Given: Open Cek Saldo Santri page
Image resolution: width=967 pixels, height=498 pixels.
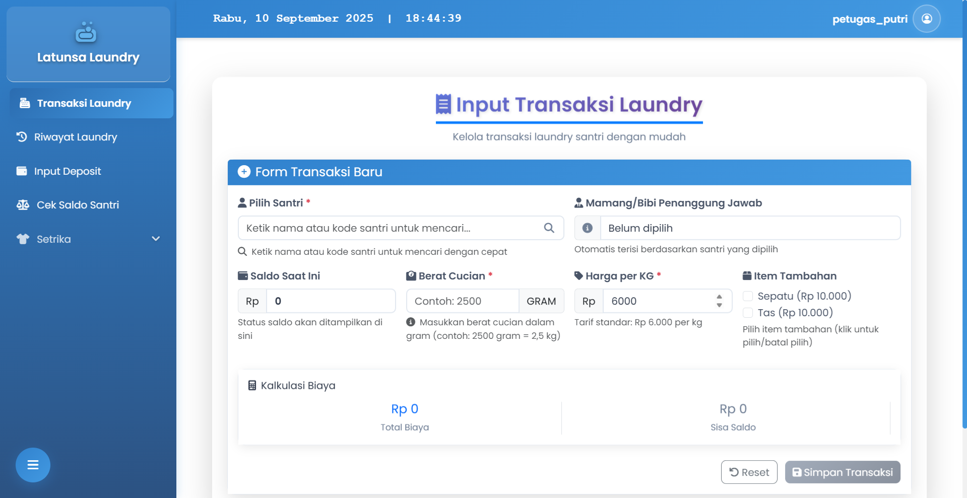Looking at the screenshot, I should 78,205.
